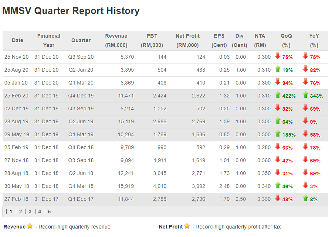
Task: Click the Financial Year column header
Action: tap(49, 40)
